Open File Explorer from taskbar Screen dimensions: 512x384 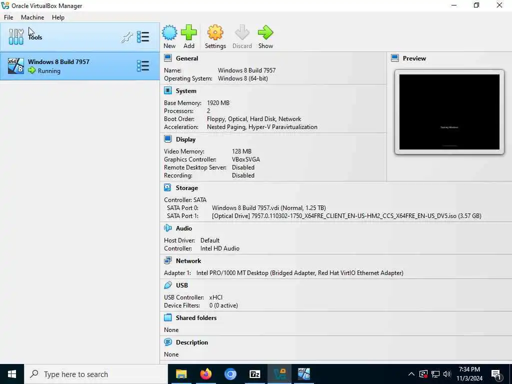coord(181,374)
